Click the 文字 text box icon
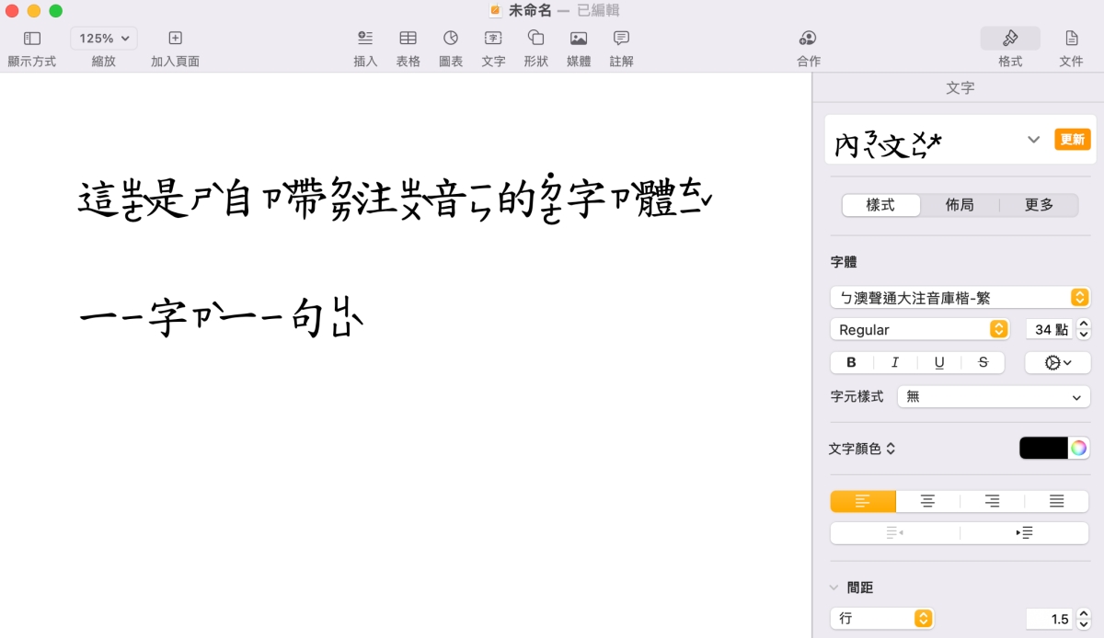The image size is (1104, 638). pos(494,38)
